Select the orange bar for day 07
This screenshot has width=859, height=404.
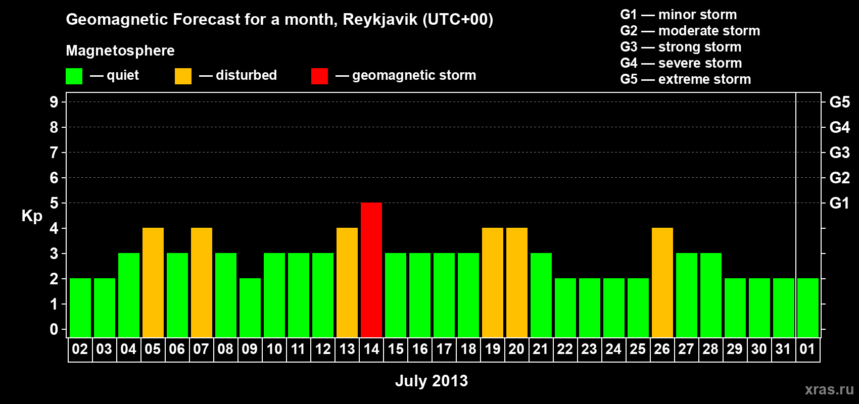coord(202,282)
